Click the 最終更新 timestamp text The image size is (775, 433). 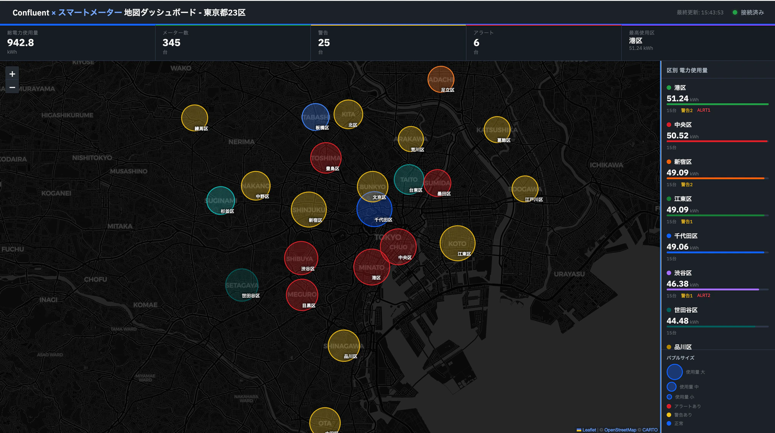tap(700, 12)
